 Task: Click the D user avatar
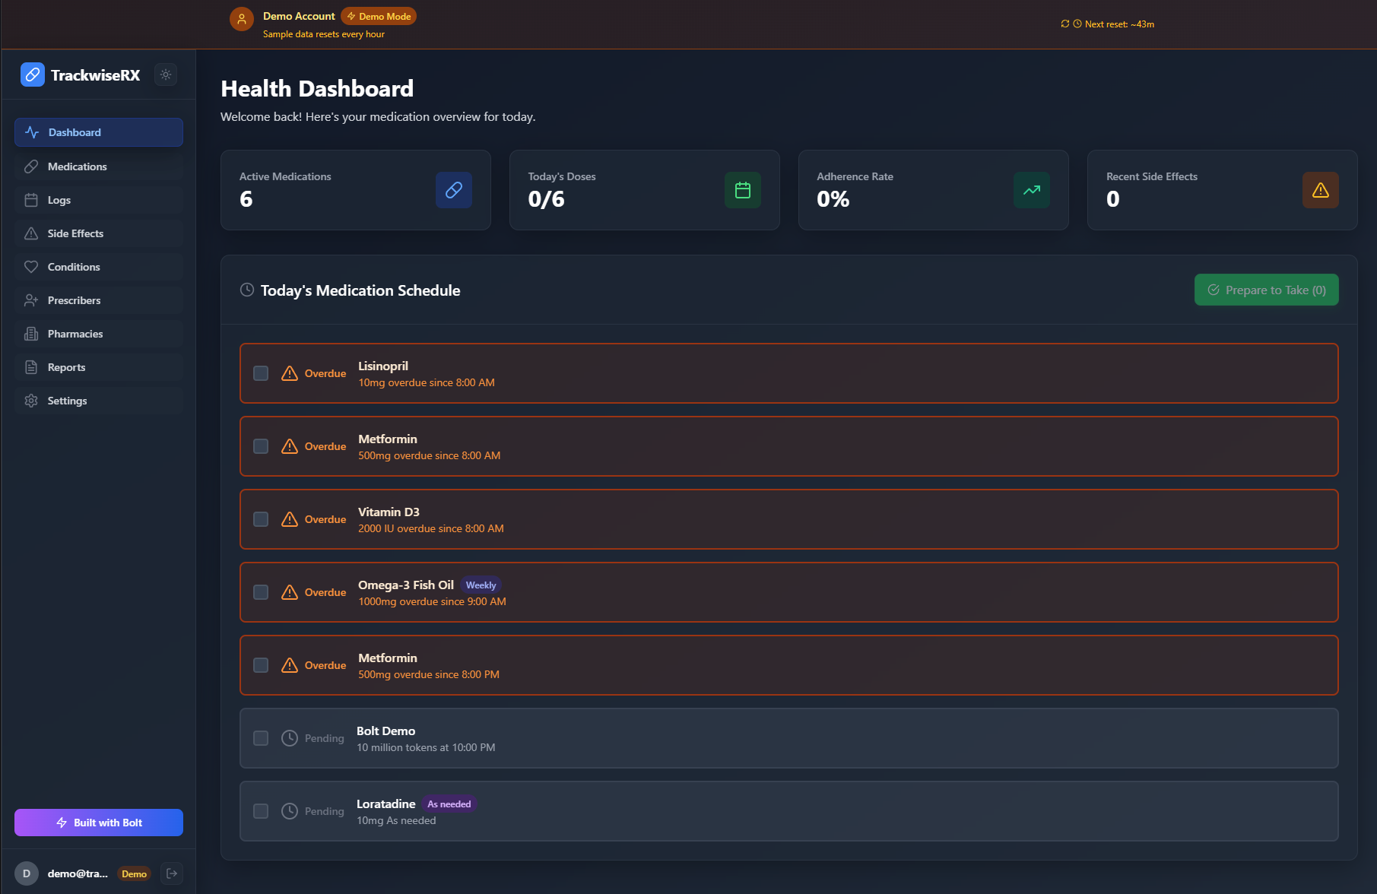[x=27, y=873]
